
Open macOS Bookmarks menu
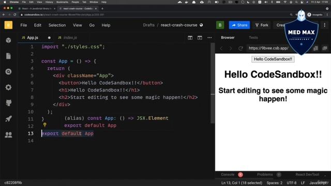tap(62, 2)
